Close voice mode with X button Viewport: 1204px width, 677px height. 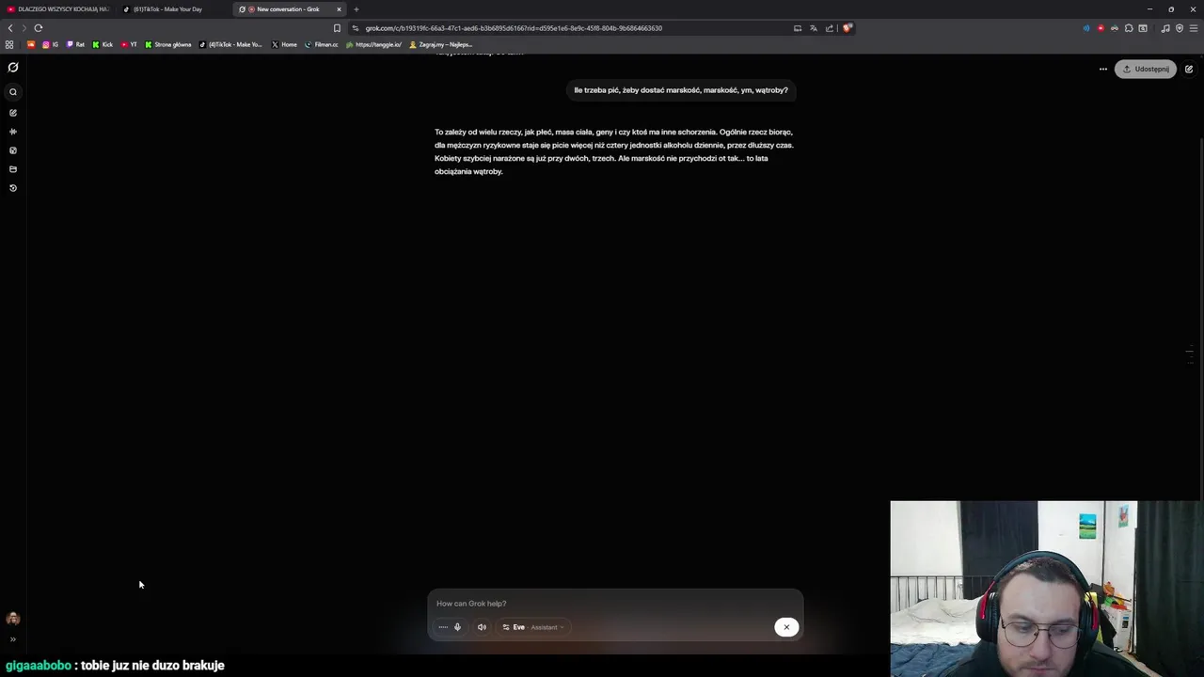coord(786,627)
